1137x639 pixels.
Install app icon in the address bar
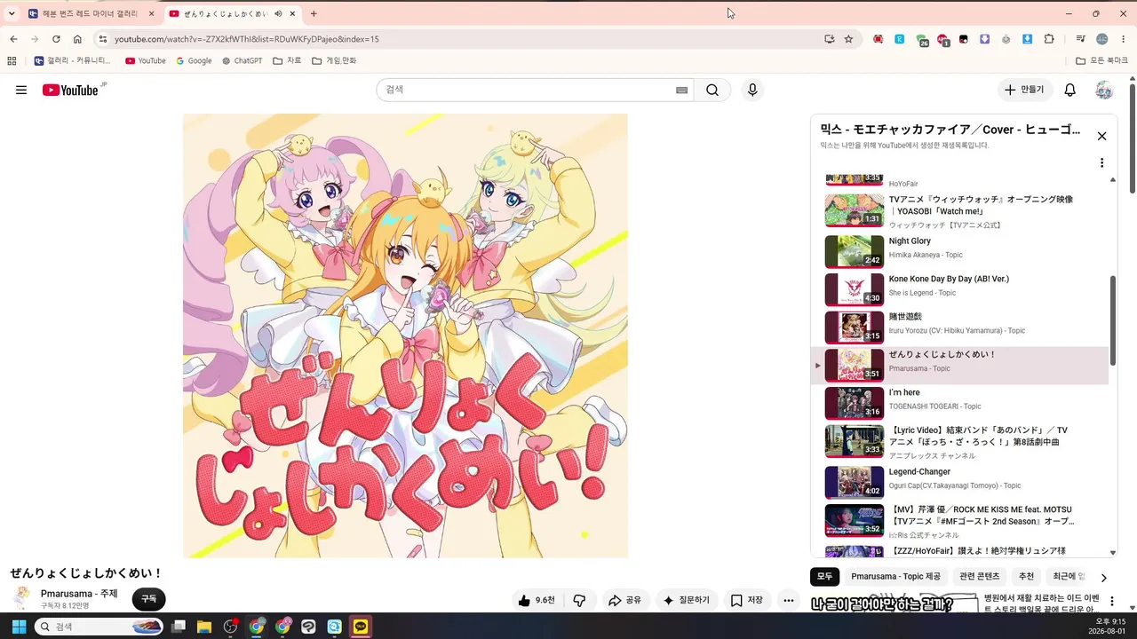pyautogui.click(x=829, y=39)
